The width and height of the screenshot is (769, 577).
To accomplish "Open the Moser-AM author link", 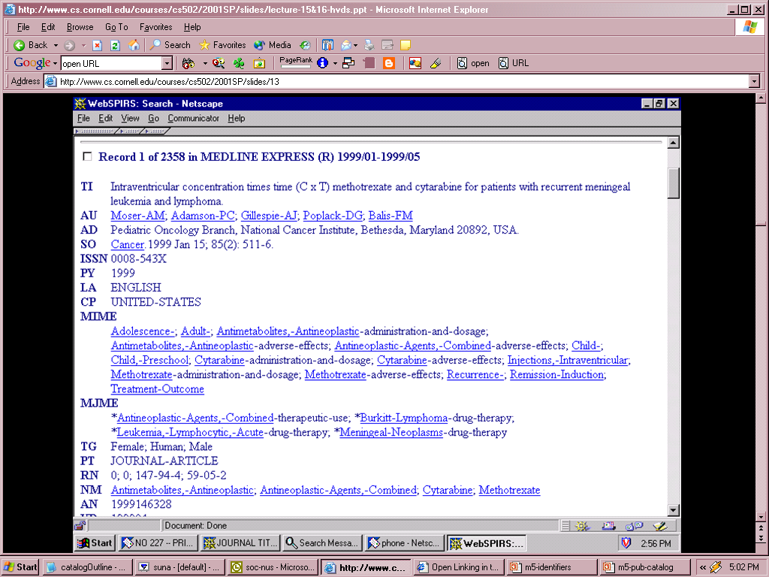I will point(137,216).
